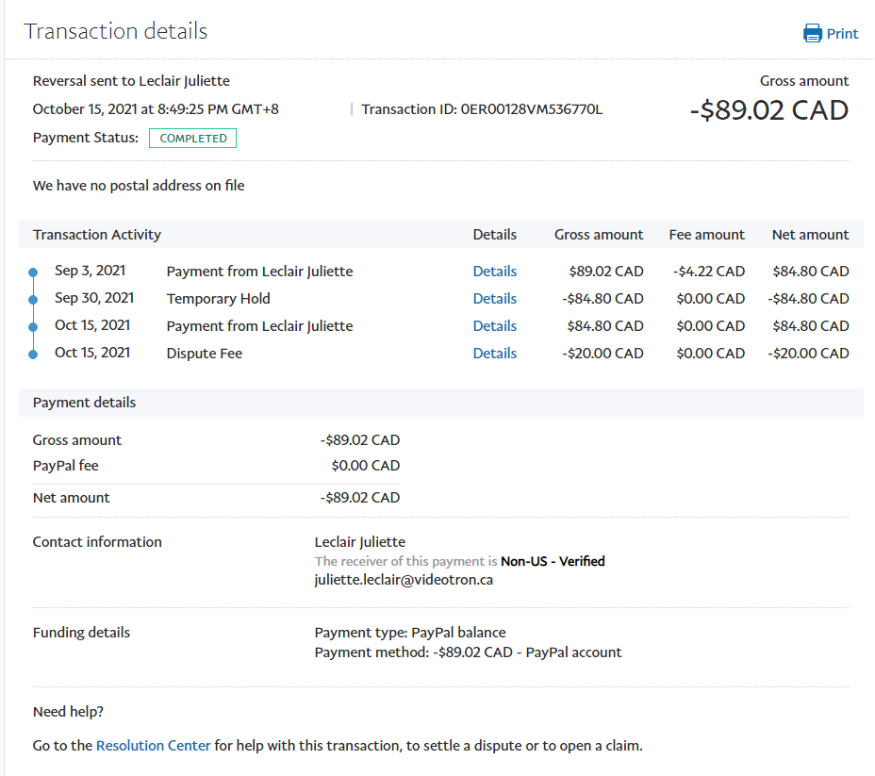Open Details for Temporary Hold row
Viewport: 875px width, 776px height.
coord(494,299)
